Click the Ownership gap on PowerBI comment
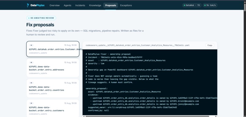 click(x=139, y=70)
